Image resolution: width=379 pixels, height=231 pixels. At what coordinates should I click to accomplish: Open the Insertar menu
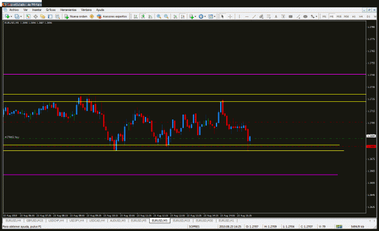point(37,10)
